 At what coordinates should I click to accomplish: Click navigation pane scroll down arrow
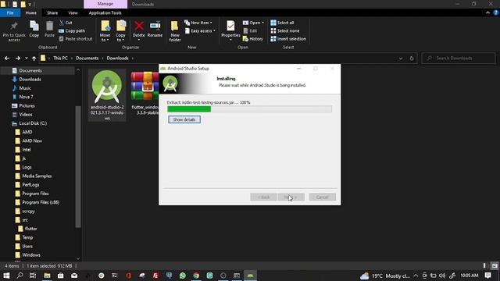[78, 258]
